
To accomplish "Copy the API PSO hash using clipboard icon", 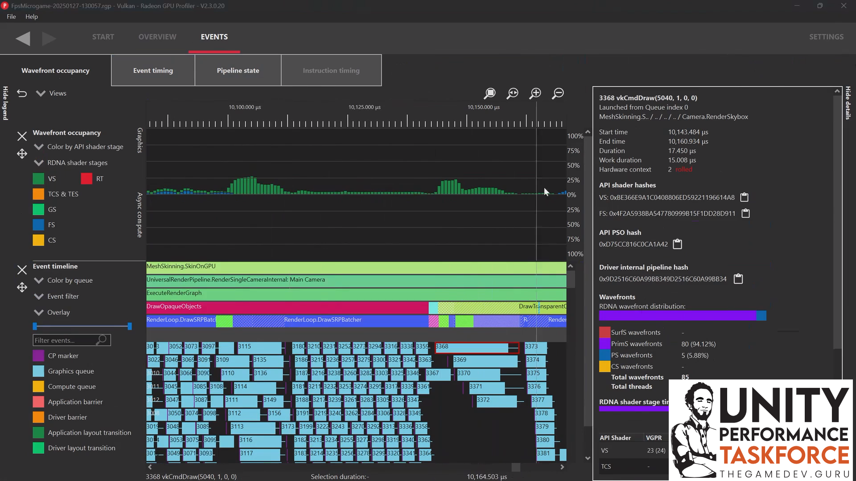I will click(677, 244).
